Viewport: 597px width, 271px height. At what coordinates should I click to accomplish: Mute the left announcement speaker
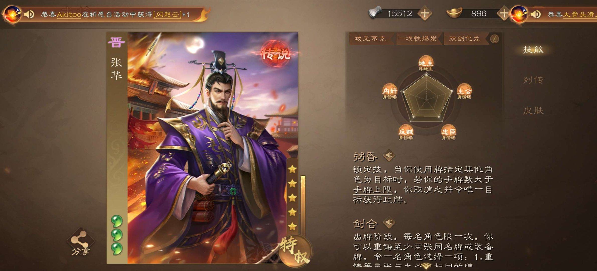click(29, 14)
